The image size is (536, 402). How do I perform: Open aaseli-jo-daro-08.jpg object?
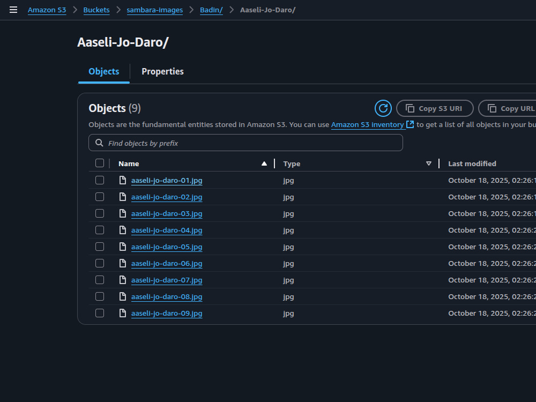(x=167, y=297)
